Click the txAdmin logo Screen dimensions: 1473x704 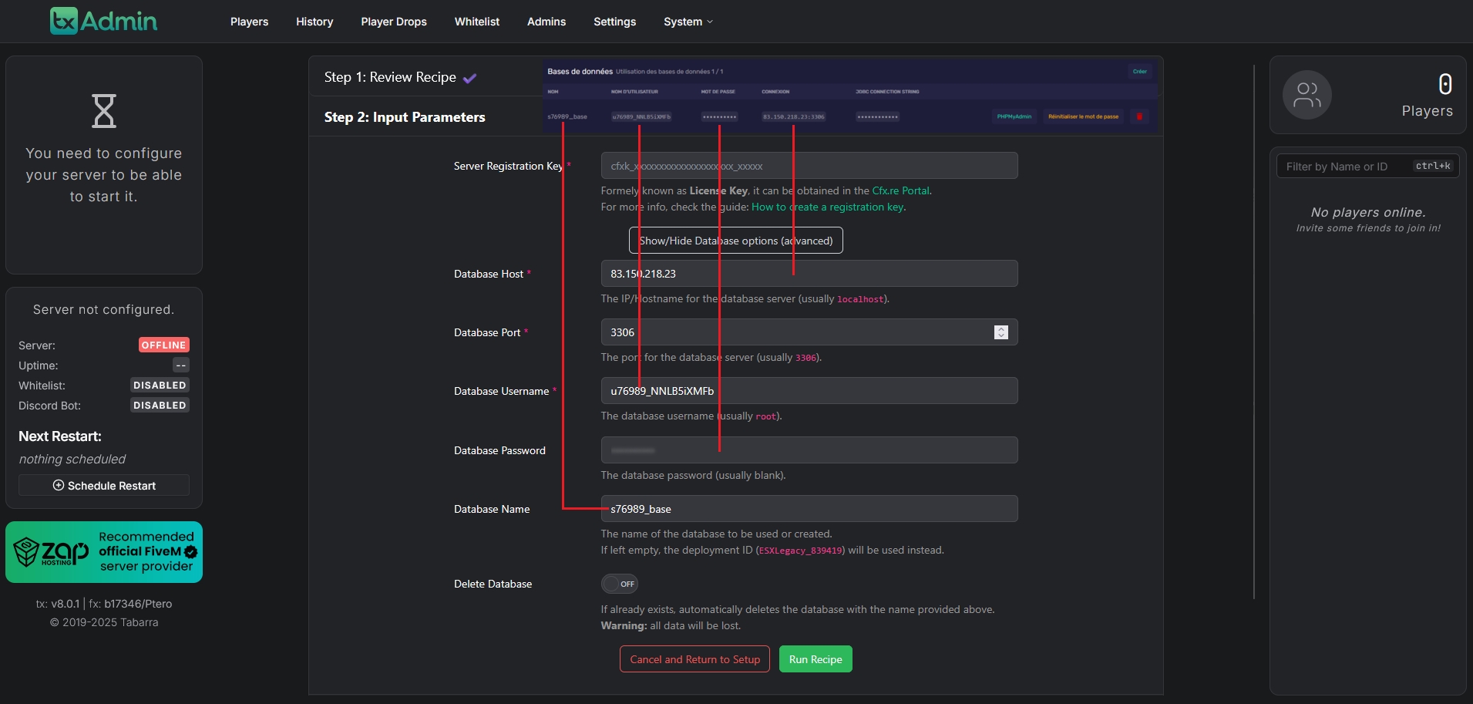click(x=103, y=22)
